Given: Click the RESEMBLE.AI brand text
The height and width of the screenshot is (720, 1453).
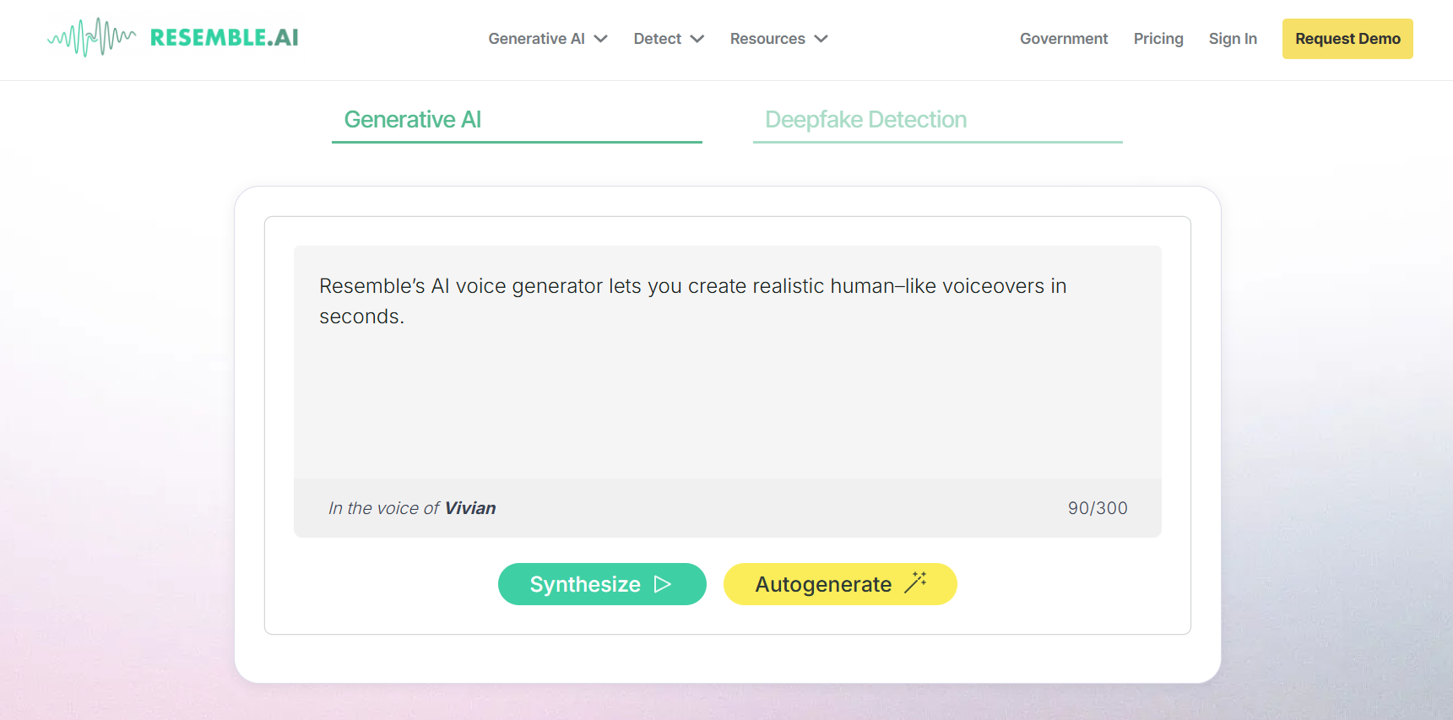Looking at the screenshot, I should tap(224, 38).
